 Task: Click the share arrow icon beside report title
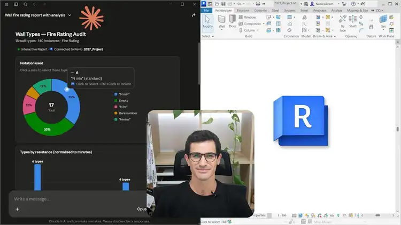194,15
